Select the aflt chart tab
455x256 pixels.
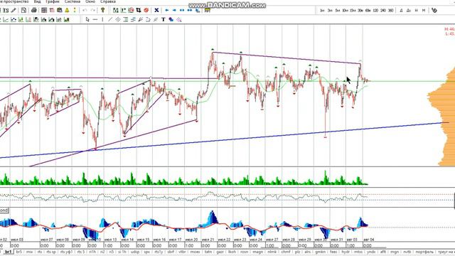(x=383, y=252)
